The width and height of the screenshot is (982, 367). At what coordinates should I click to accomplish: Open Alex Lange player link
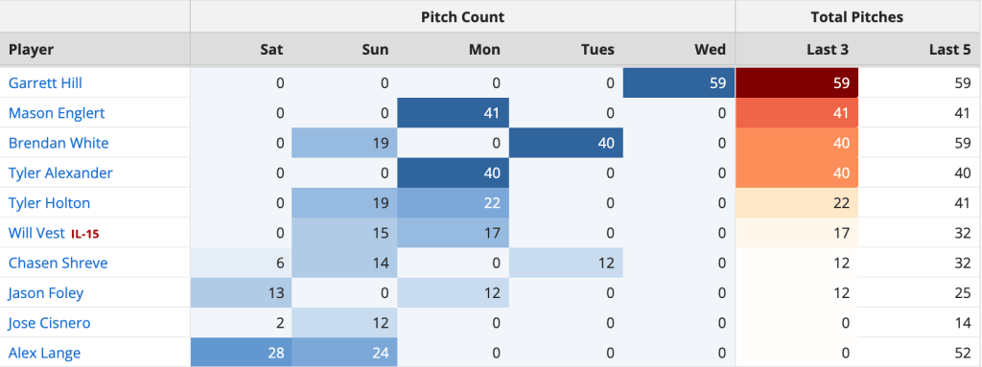(x=44, y=354)
